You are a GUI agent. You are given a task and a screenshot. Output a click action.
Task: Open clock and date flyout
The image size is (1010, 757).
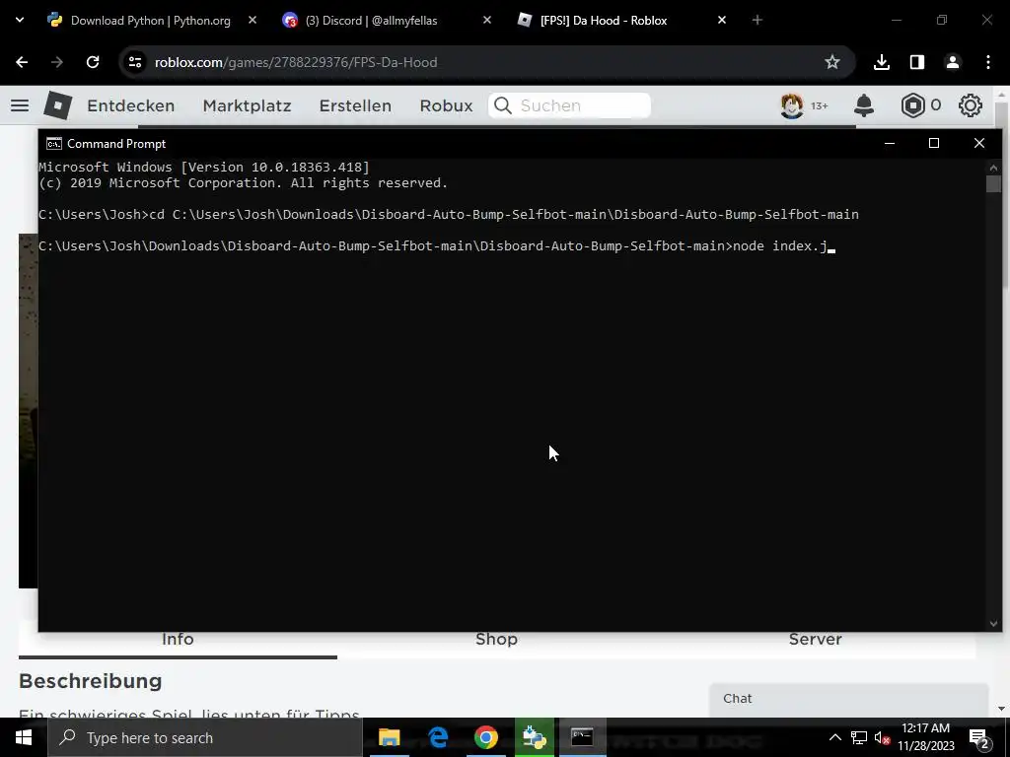coord(925,737)
